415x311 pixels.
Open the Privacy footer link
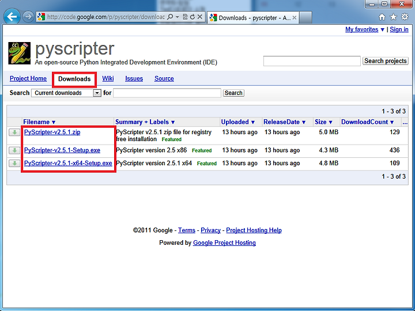click(211, 230)
